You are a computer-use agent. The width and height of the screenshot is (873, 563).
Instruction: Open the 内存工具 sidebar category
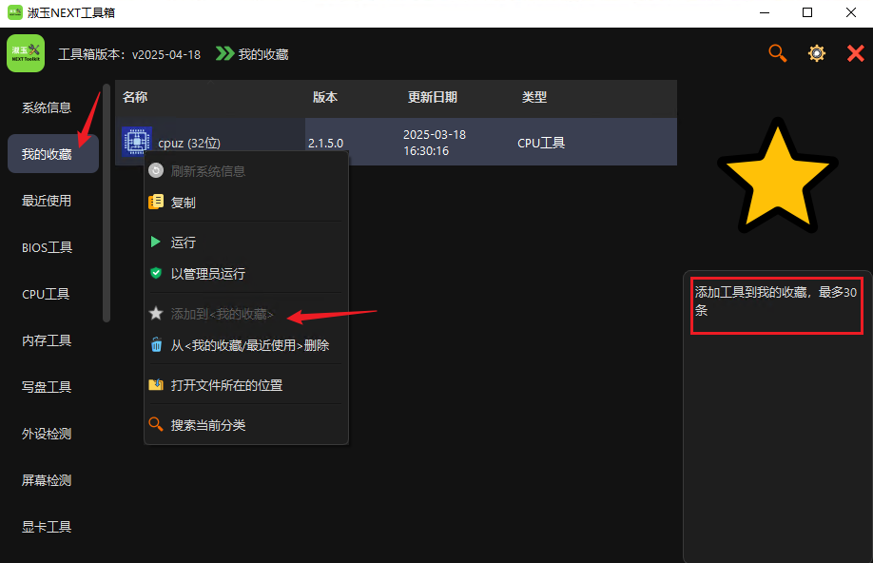(47, 340)
